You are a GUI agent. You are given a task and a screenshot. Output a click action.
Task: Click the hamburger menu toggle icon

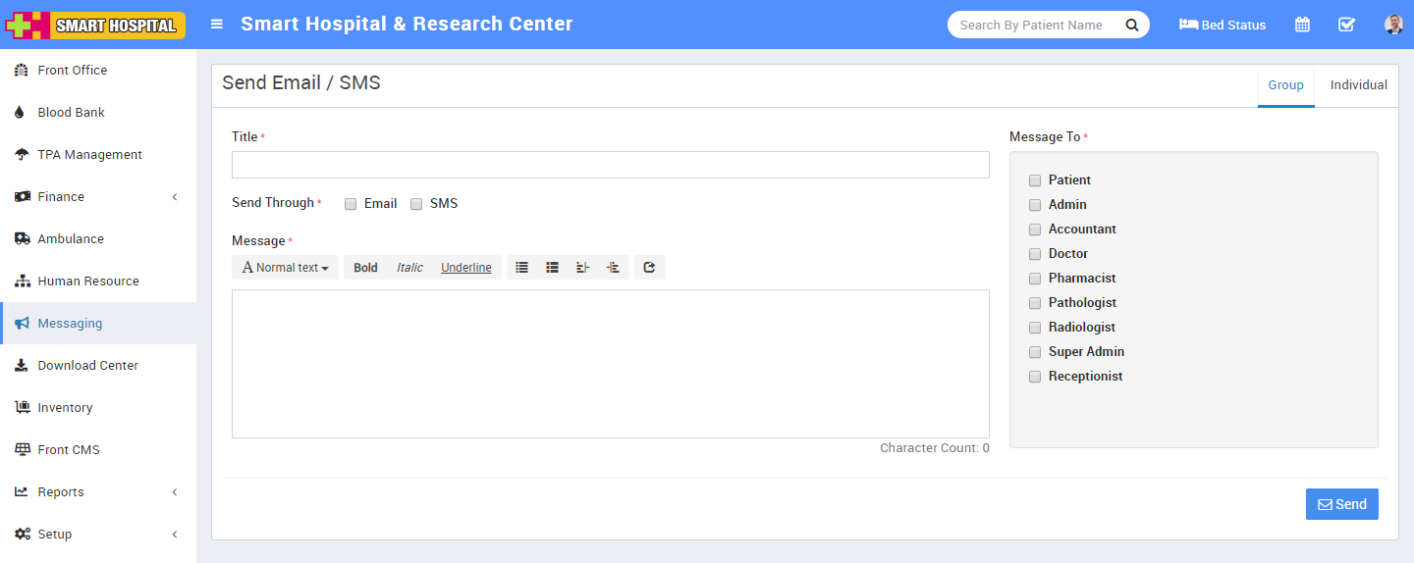217,25
